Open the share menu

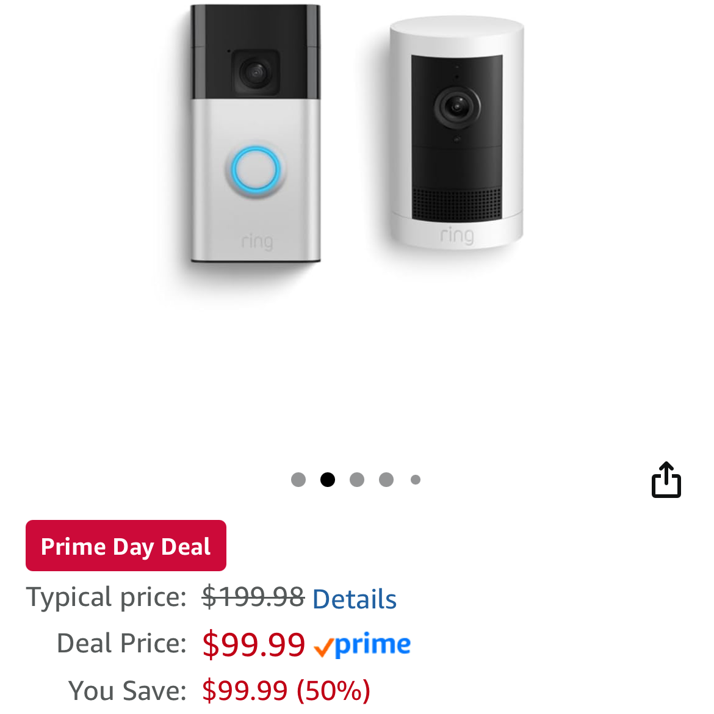667,480
